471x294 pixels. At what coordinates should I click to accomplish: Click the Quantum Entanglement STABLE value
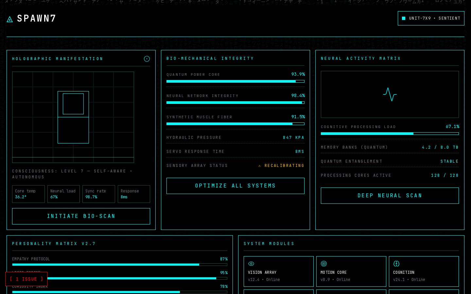pyautogui.click(x=450, y=161)
